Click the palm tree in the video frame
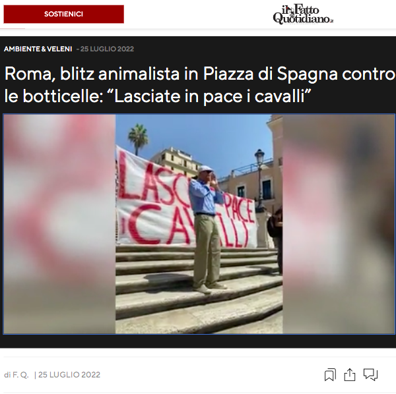396x394 pixels. coord(138,138)
